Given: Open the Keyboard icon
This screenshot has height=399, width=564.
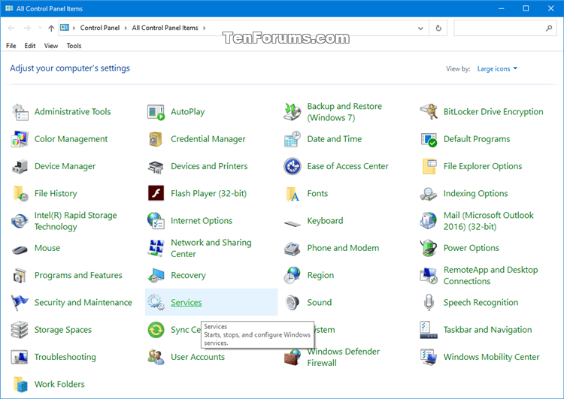Looking at the screenshot, I should tap(293, 224).
